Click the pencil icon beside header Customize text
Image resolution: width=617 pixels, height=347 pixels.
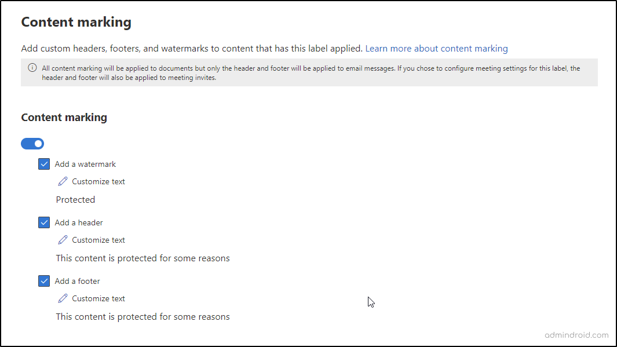[63, 240]
